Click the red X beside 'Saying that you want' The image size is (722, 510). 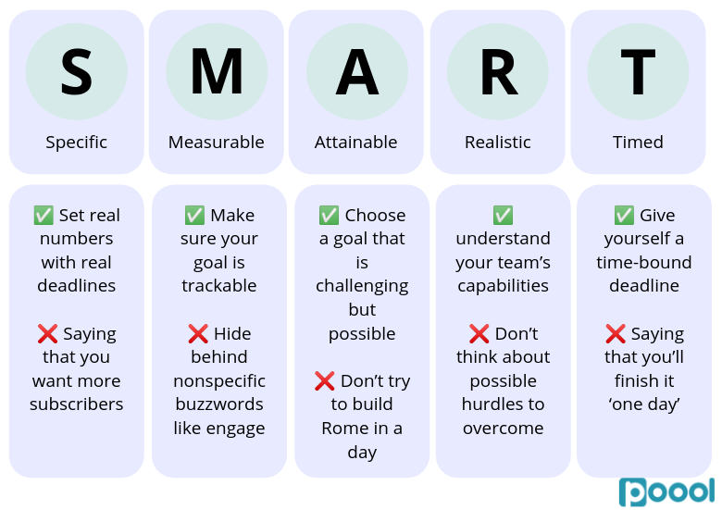(47, 334)
